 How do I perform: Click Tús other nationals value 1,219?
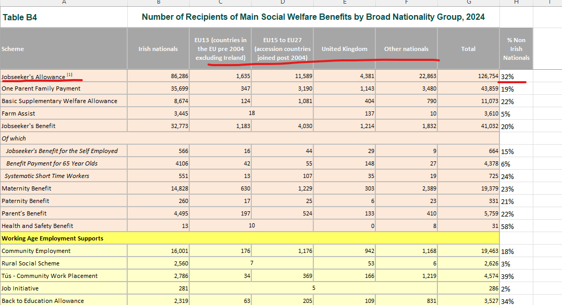pos(407,276)
